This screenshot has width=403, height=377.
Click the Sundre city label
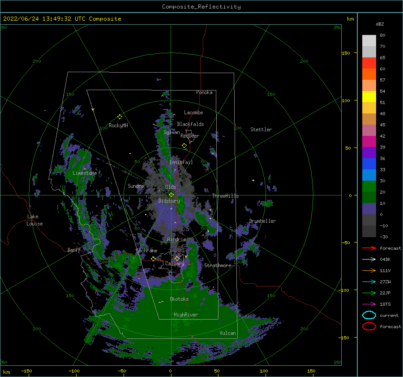[x=136, y=186]
